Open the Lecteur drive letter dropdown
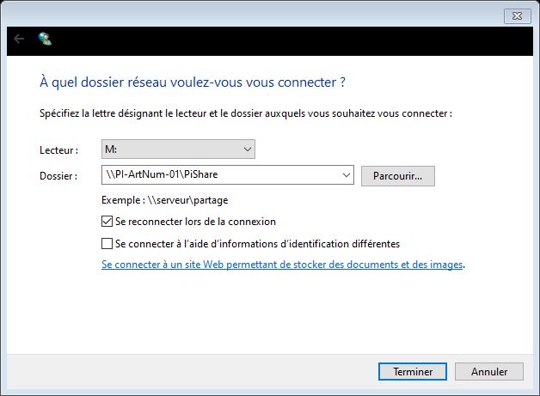Viewport: 540px width, 396px height. (x=178, y=149)
